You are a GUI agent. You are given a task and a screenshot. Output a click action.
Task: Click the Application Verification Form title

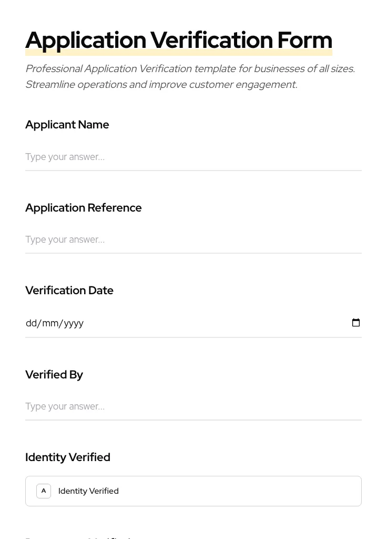[x=179, y=39]
